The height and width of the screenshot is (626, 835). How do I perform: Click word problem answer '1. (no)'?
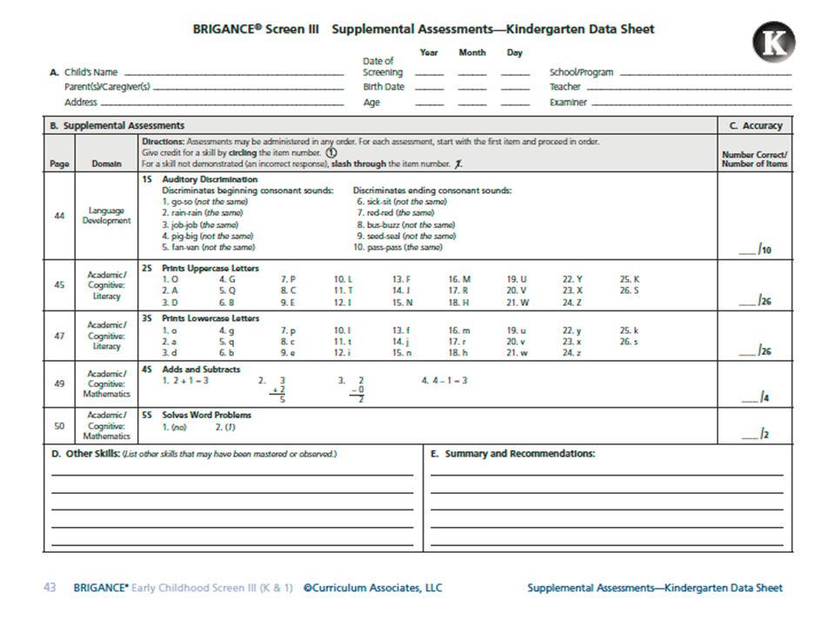(175, 428)
